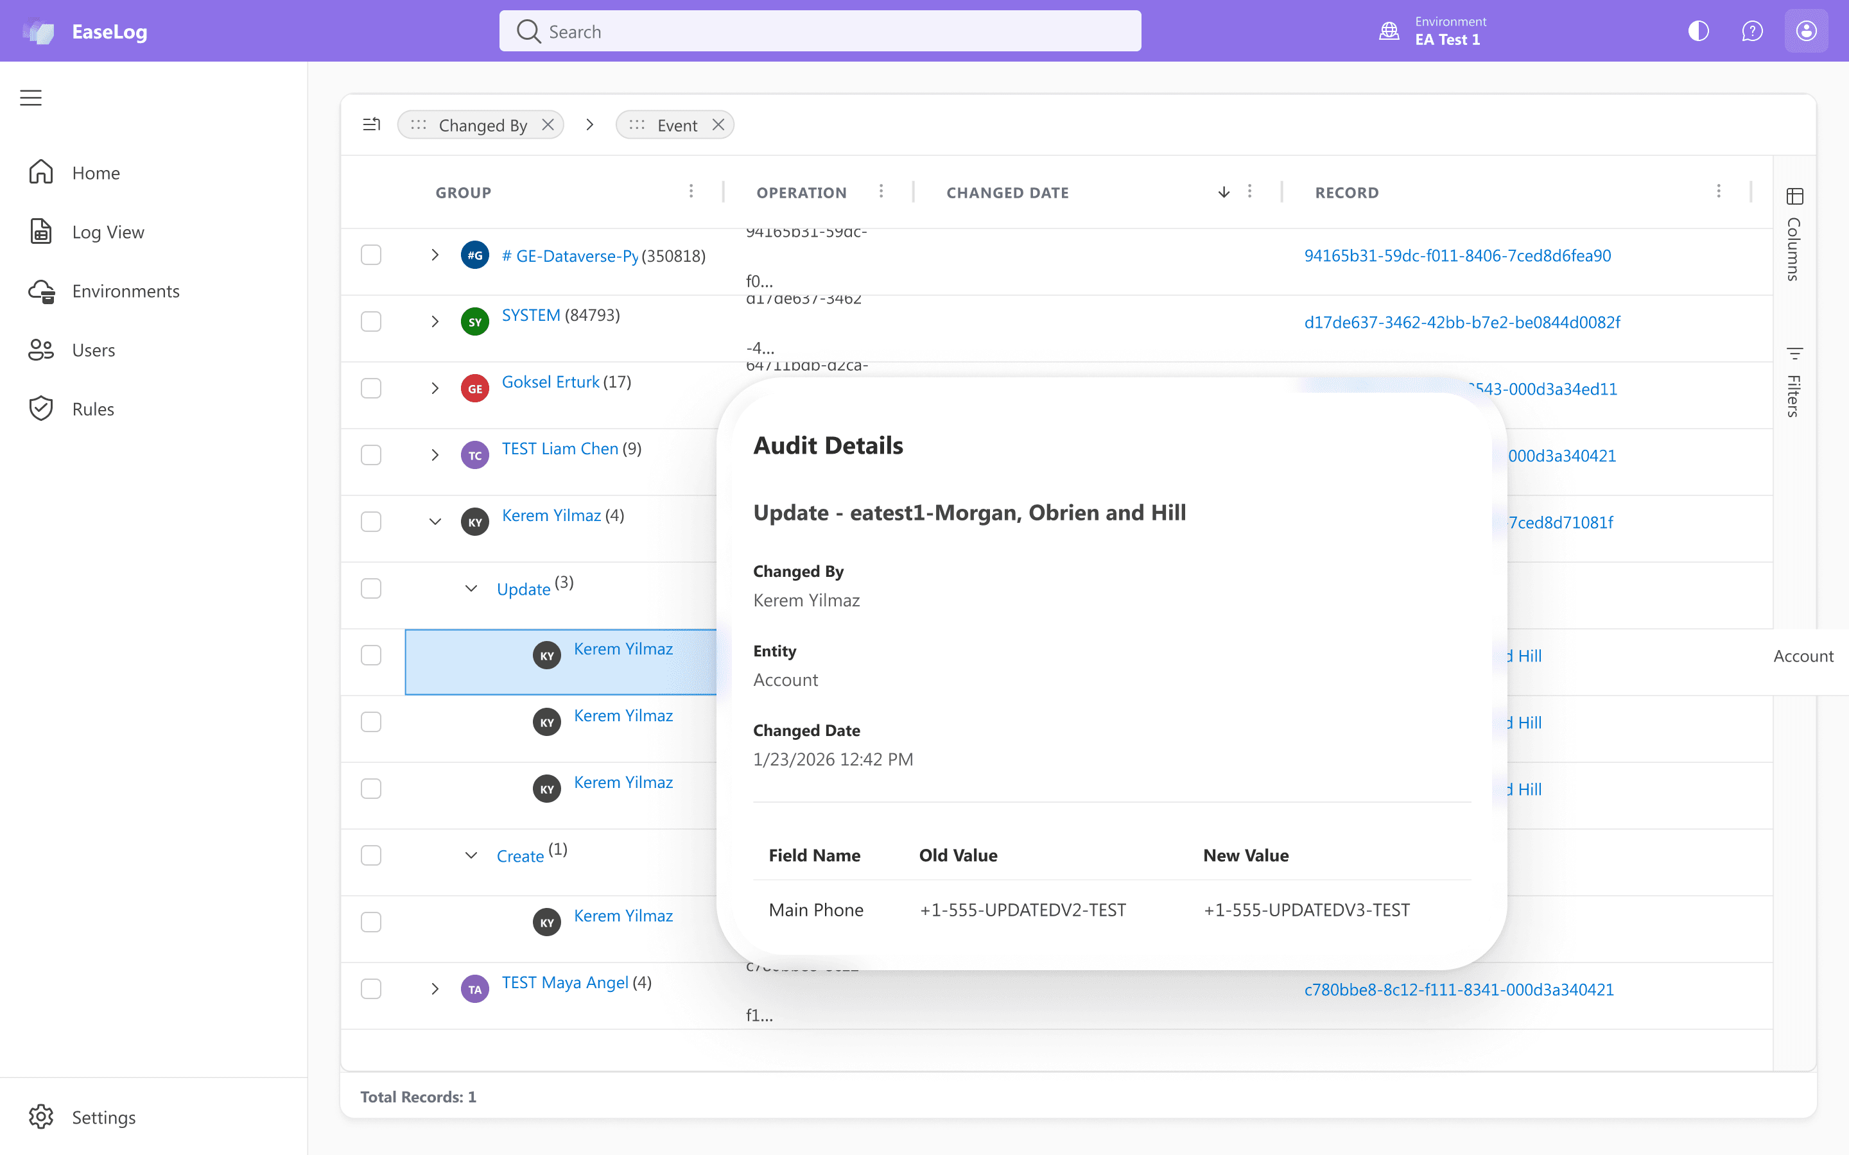Click the Environment globe icon
1849x1155 pixels.
point(1389,31)
